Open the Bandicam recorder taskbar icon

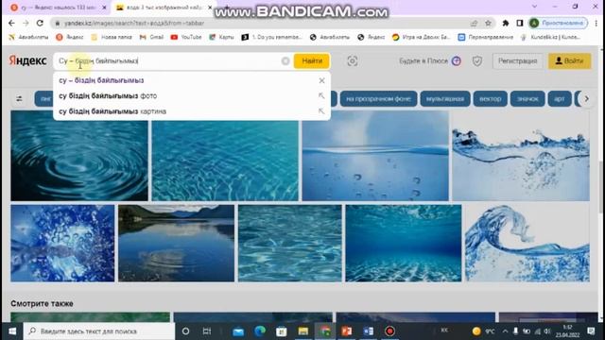(x=389, y=331)
